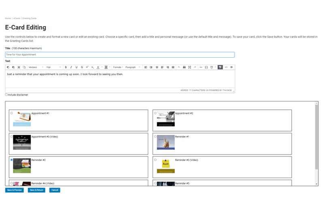This screenshot has width=324, height=211.
Task: Open the 11pt font size dropdown
Action: tap(53, 67)
